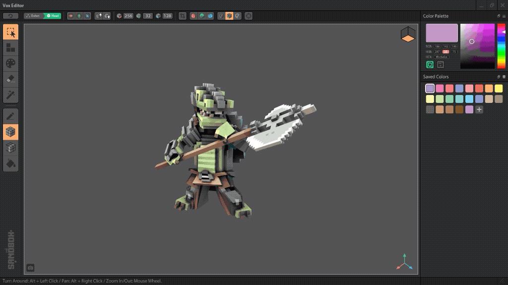Select the eraser tool
Viewport: 508px width, 285px height.
tap(11, 79)
